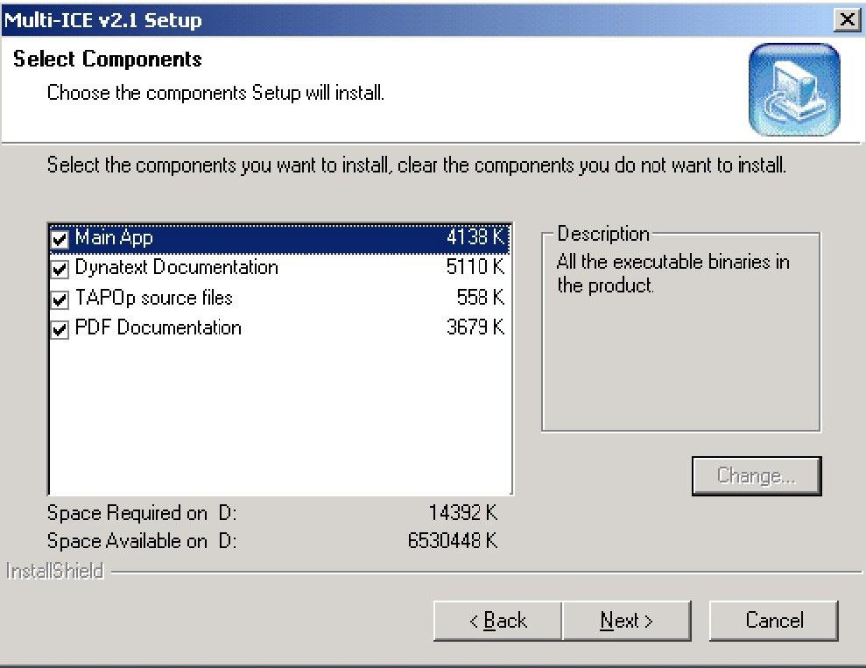
Task: Disable Dynatext Documentation installation
Action: [60, 267]
